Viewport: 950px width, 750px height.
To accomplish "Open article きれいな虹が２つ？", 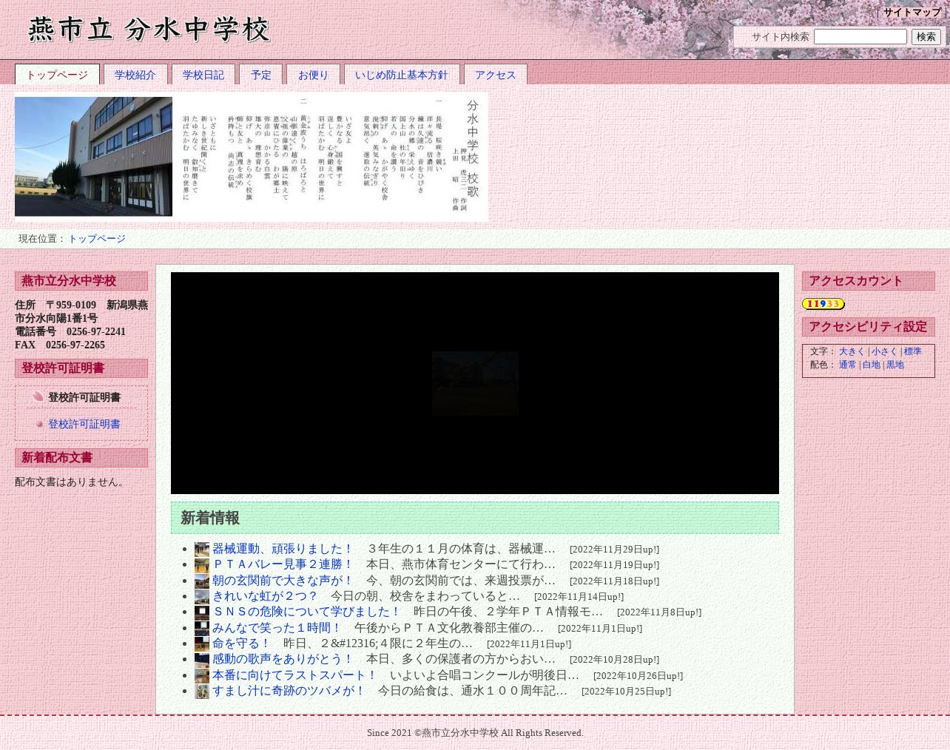I will tap(266, 596).
